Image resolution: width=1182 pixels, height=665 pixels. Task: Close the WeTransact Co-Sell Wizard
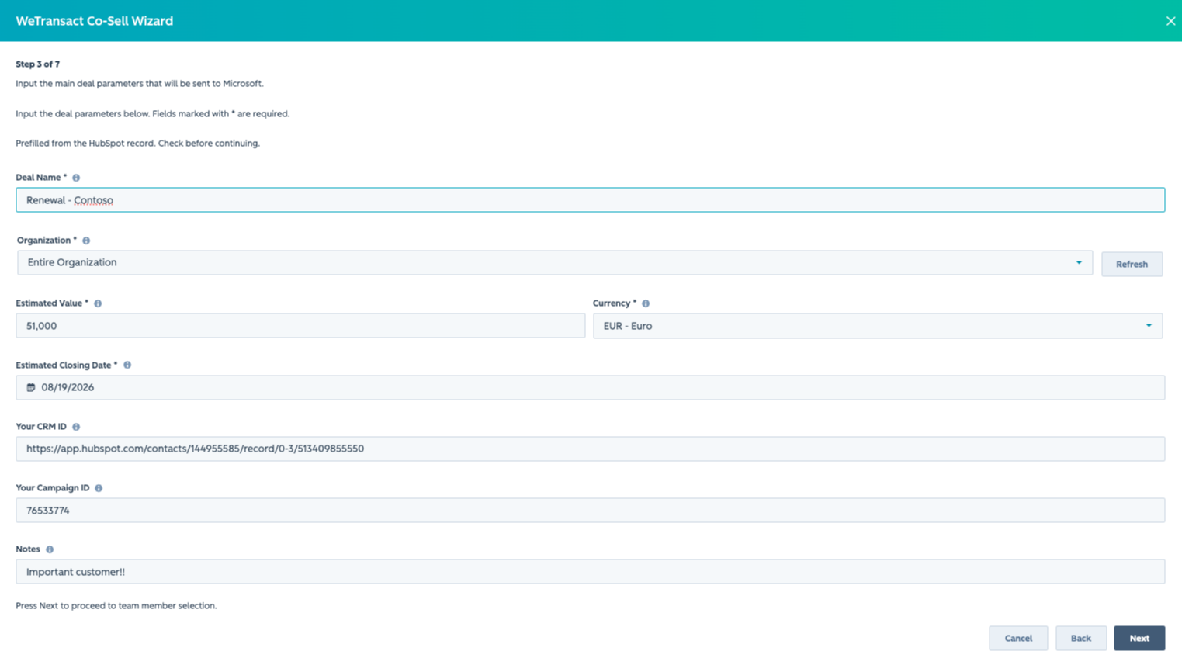[1170, 21]
